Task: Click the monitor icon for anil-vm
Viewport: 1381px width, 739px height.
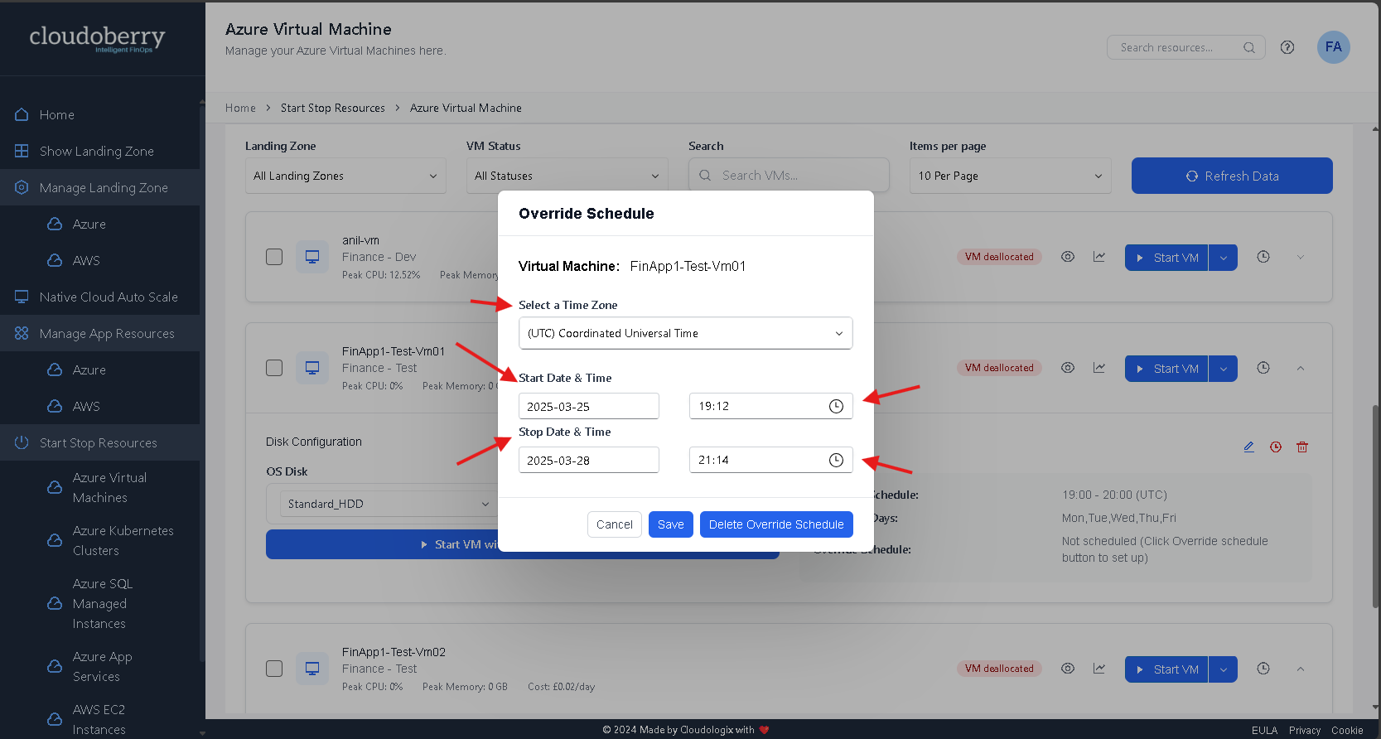Action: [312, 257]
